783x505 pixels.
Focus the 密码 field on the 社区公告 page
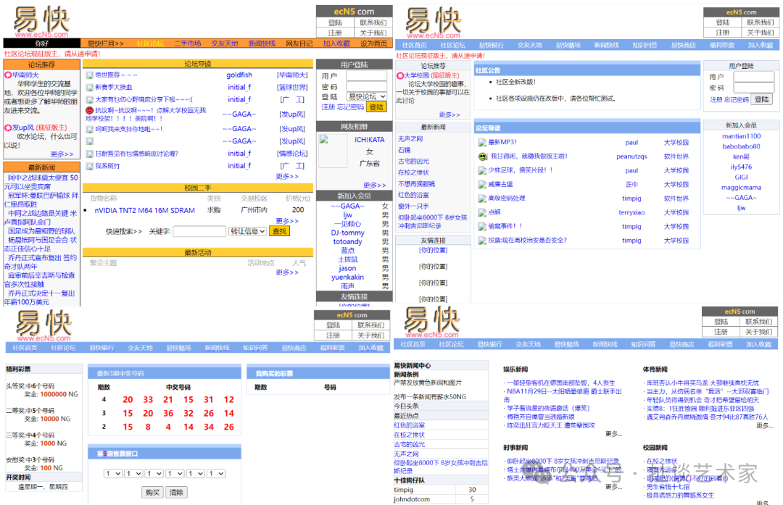(x=753, y=88)
